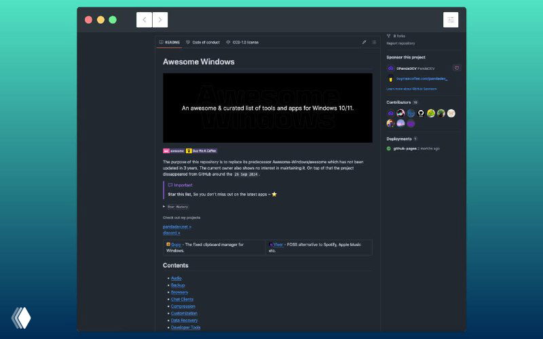Open the Deployments heading link
The image size is (543, 339).
point(399,139)
